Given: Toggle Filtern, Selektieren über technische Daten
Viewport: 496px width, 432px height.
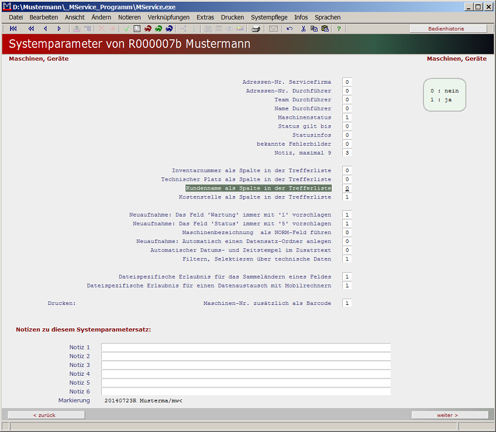Looking at the screenshot, I should tap(346, 259).
